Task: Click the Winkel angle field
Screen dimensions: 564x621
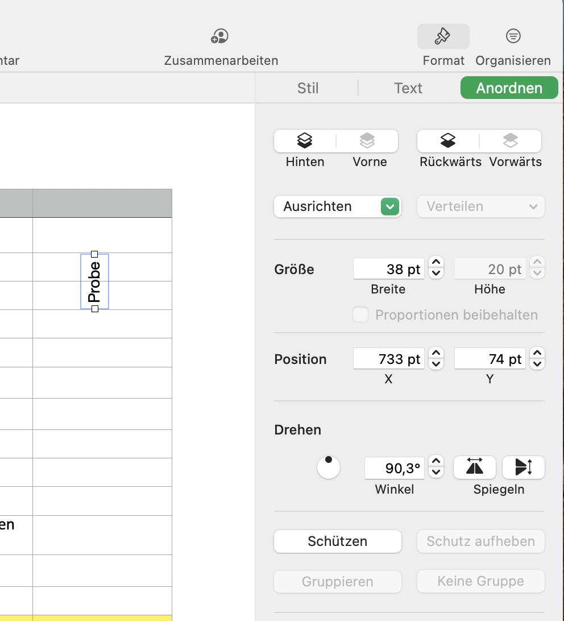Action: tap(395, 468)
